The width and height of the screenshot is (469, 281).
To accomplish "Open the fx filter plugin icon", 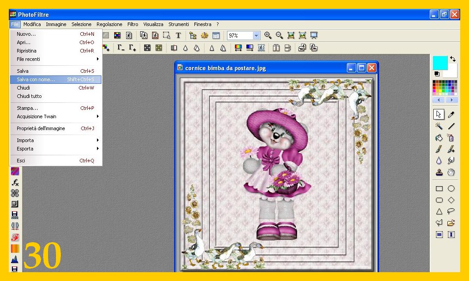I will coord(15,183).
